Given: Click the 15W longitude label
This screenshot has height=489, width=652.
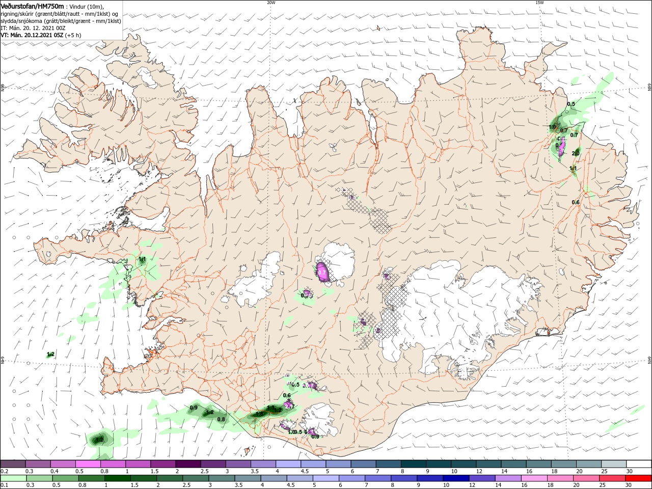Looking at the screenshot, I should [539, 2].
